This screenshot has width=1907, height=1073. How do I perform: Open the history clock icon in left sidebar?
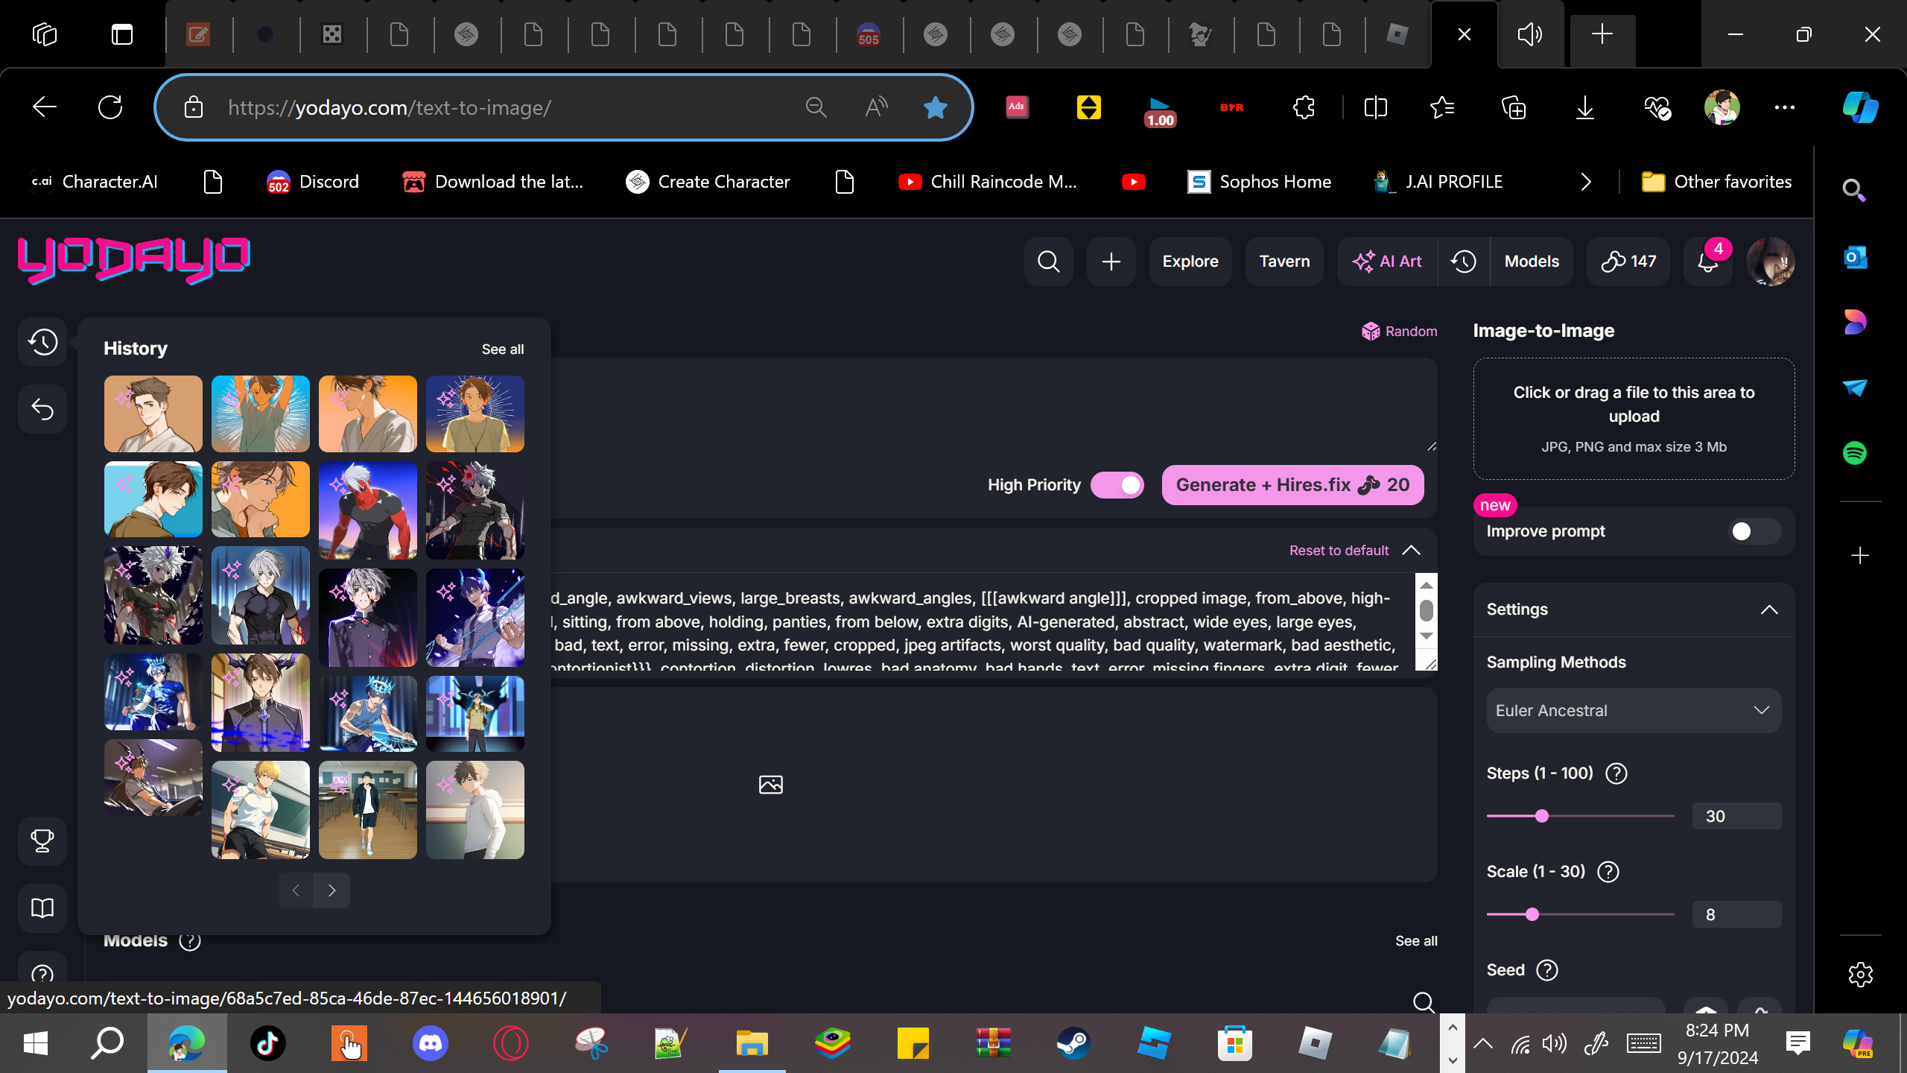coord(42,342)
